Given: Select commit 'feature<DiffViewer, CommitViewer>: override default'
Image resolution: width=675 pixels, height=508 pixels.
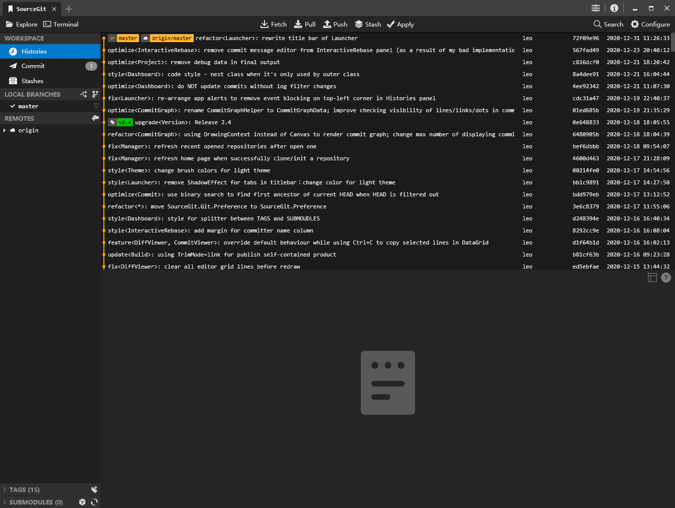Looking at the screenshot, I should click(386, 242).
